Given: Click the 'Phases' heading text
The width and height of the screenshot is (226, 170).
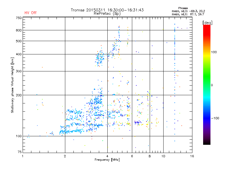Looking at the screenshot, I should tap(183, 8).
